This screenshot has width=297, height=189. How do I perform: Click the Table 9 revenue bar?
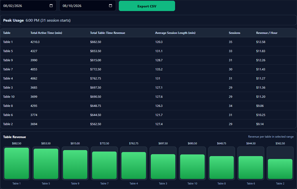pos(75,164)
